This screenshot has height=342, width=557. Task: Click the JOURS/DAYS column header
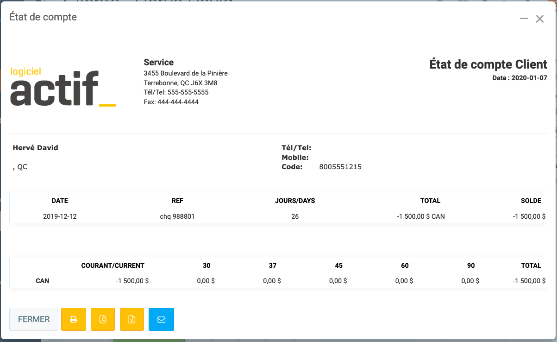click(x=295, y=201)
